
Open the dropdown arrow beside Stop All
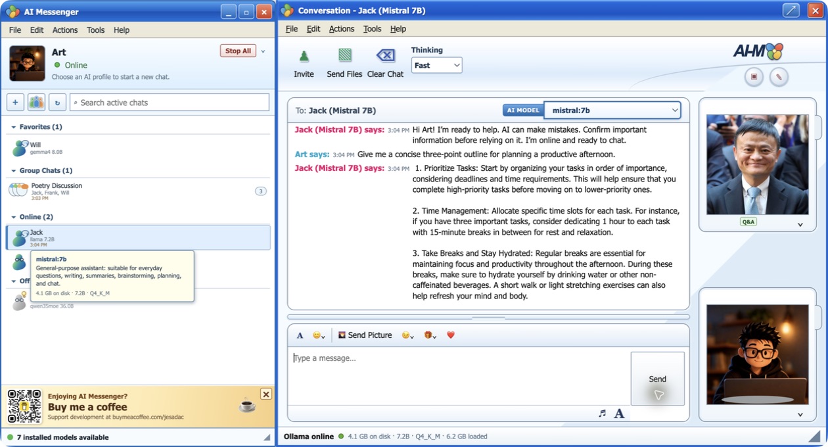pos(263,51)
